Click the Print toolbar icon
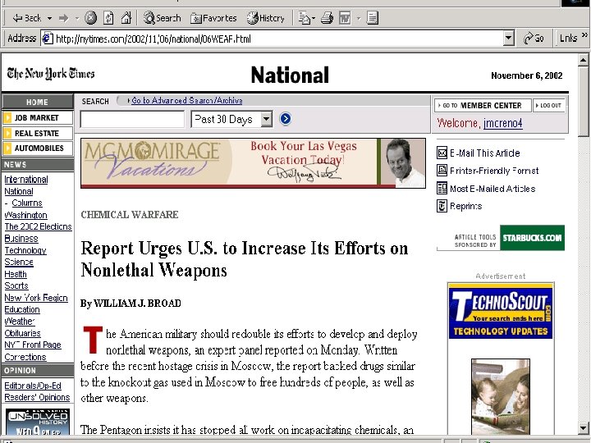 coord(328,18)
